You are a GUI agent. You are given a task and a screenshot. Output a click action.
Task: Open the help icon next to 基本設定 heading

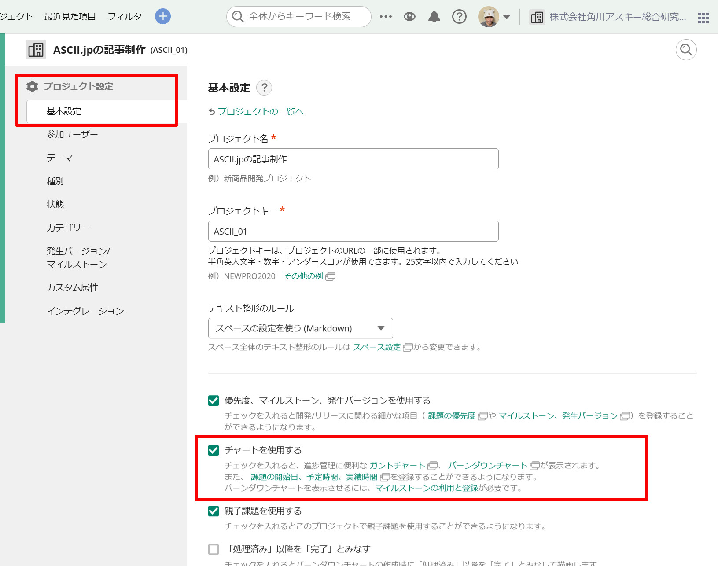click(264, 88)
